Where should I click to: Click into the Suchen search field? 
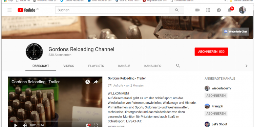(x=112, y=10)
